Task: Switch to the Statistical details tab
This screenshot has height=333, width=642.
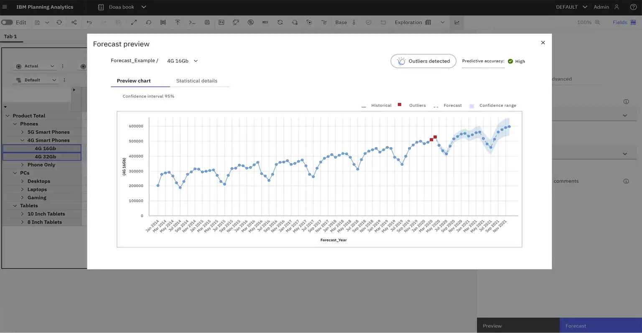Action: (x=196, y=81)
